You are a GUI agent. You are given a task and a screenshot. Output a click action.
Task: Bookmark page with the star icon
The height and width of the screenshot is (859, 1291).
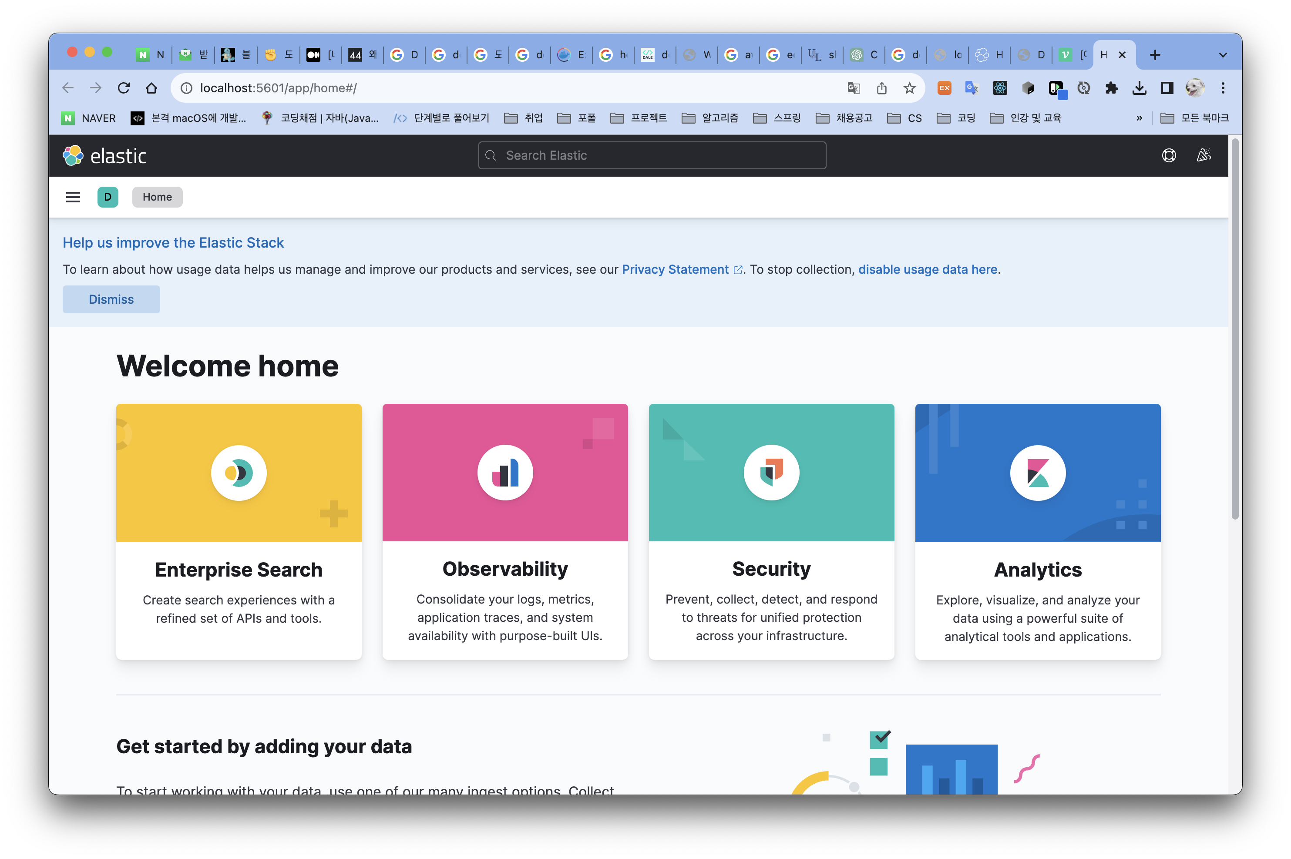pyautogui.click(x=910, y=88)
